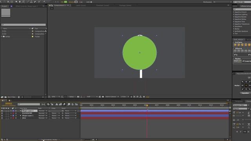Select the Eraser tool in the top toolbar

tap(35, 2)
